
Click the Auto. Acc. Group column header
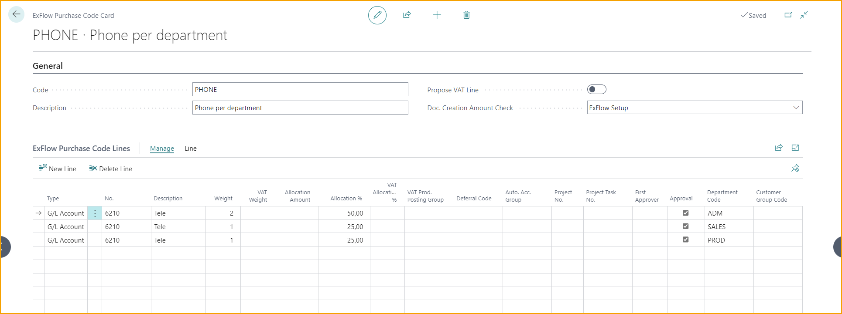(x=518, y=196)
